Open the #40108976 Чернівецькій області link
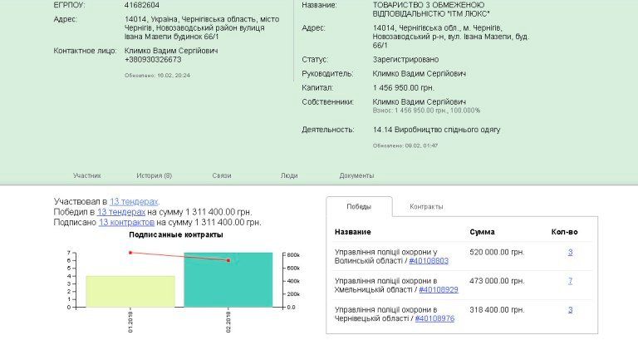Image resolution: width=638 pixels, height=345 pixels. point(432,319)
